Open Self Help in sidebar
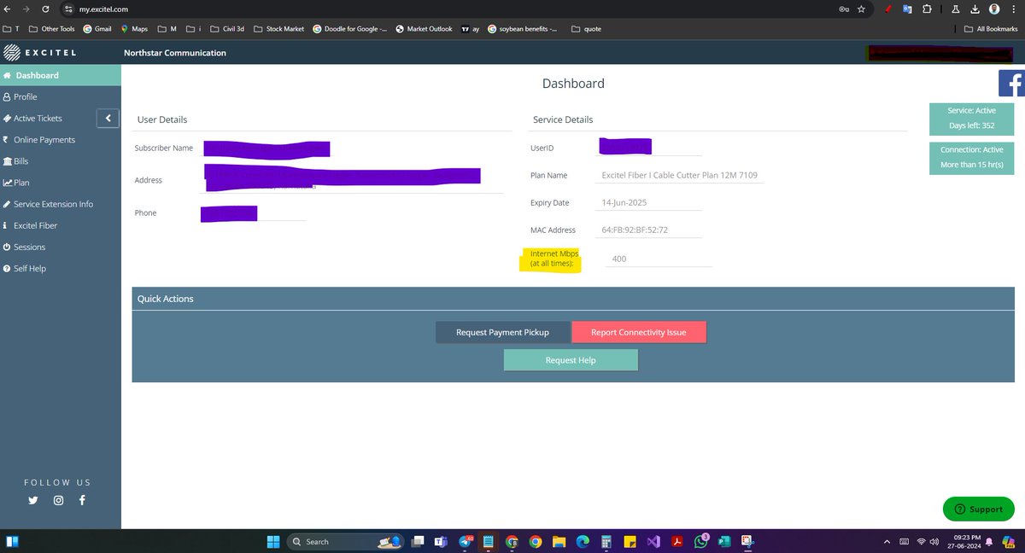 (60, 268)
